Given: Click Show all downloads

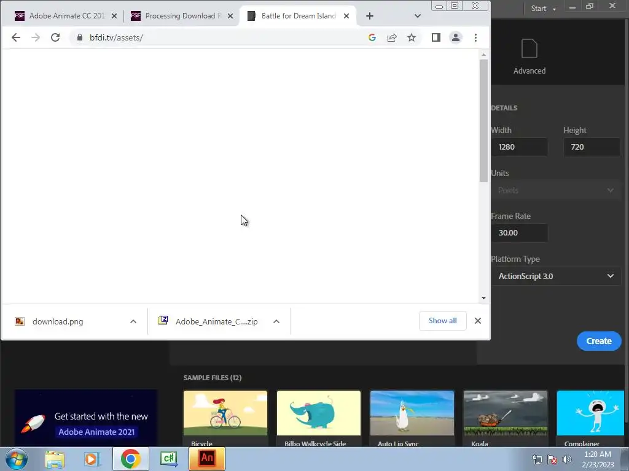Looking at the screenshot, I should pyautogui.click(x=442, y=321).
